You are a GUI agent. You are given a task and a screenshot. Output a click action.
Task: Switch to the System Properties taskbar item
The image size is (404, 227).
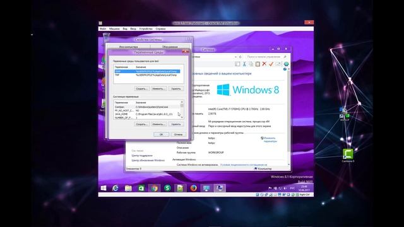[x=220, y=188]
